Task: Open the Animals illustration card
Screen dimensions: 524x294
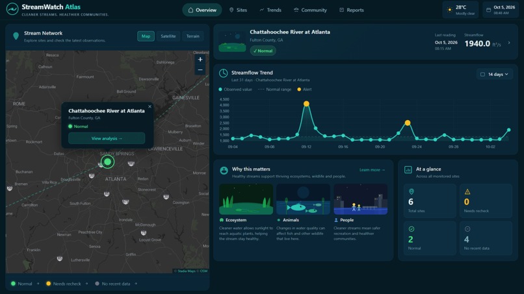Action: [303, 199]
